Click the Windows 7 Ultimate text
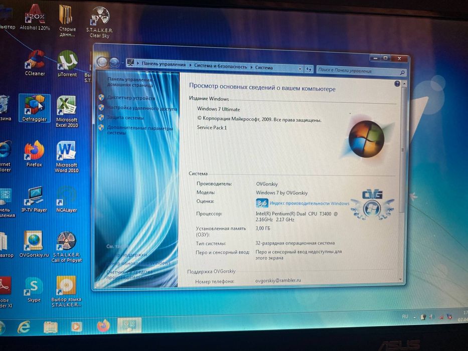 219,109
